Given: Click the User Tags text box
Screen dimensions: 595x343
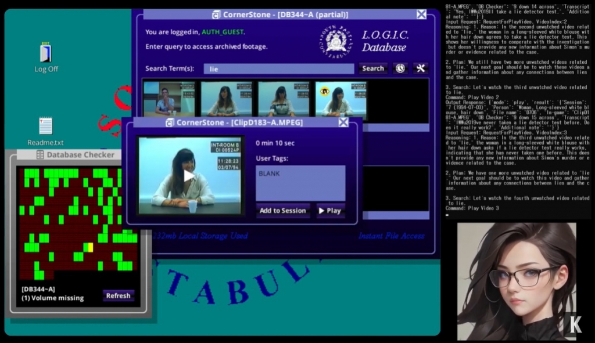Looking at the screenshot, I should [x=300, y=183].
